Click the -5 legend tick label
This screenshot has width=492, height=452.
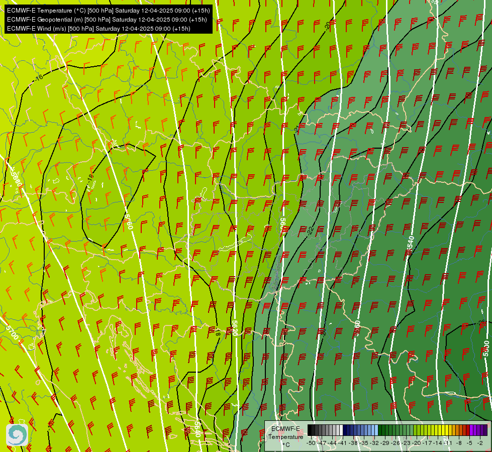coord(469,443)
